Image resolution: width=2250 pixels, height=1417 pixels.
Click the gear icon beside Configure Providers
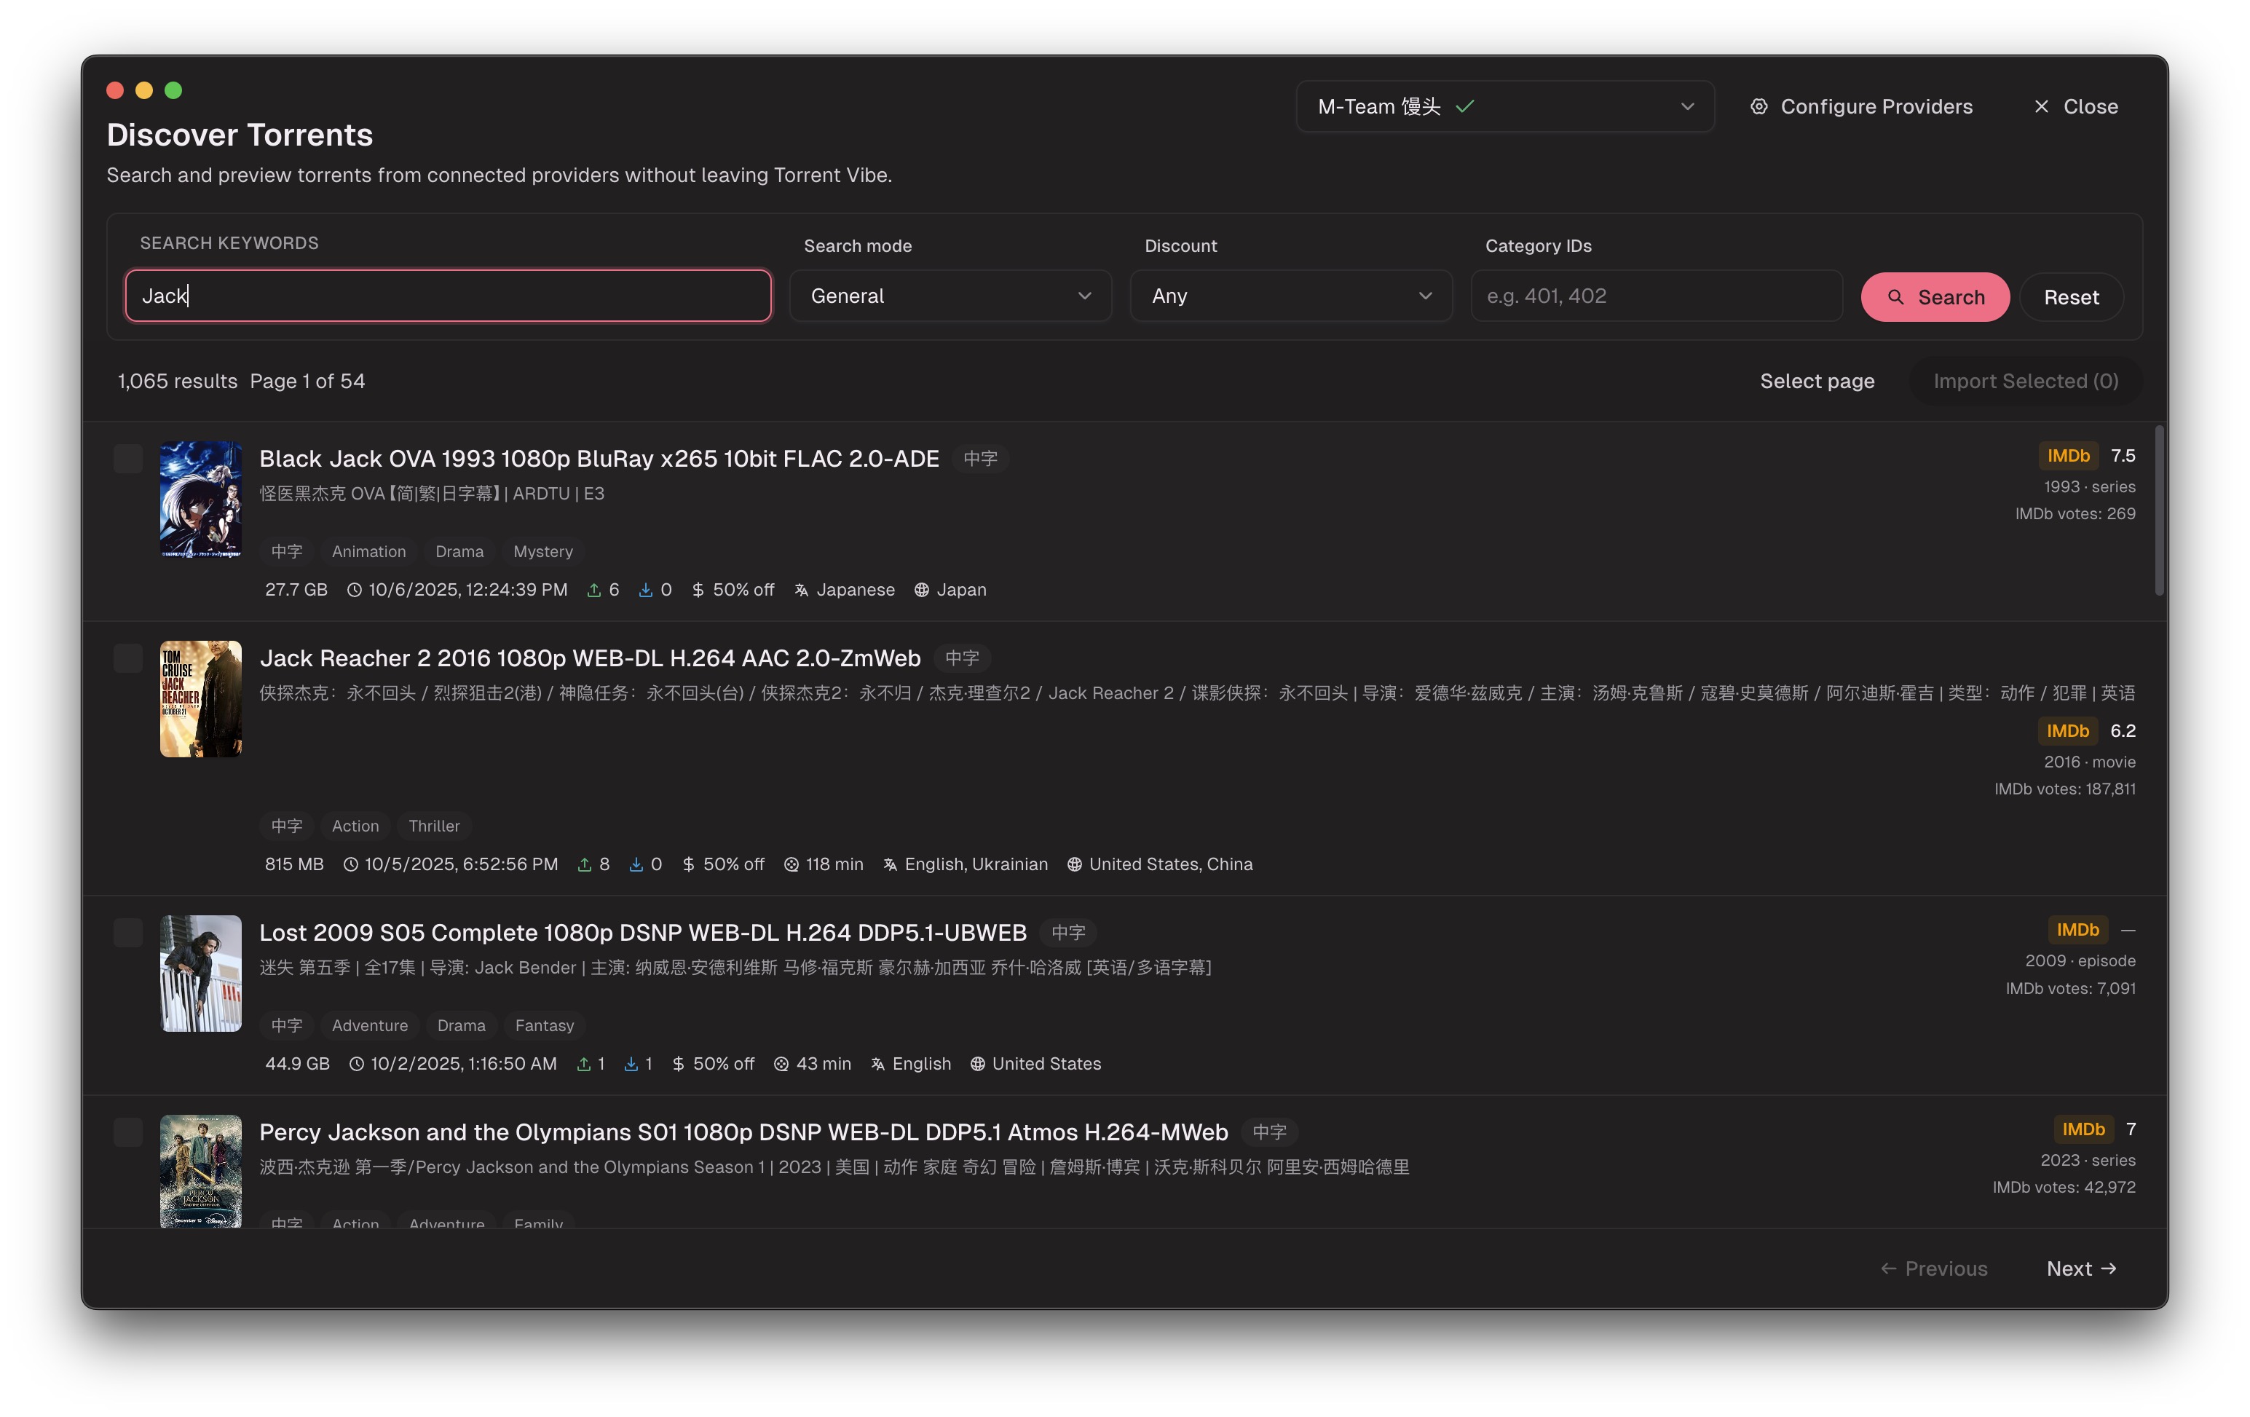click(x=1758, y=106)
